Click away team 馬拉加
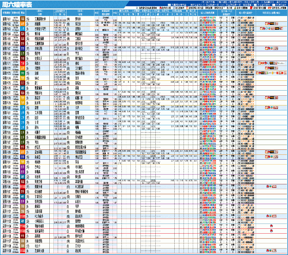Image resolution: width=288 pixels, height=255 pixels. pyautogui.click(x=78, y=24)
